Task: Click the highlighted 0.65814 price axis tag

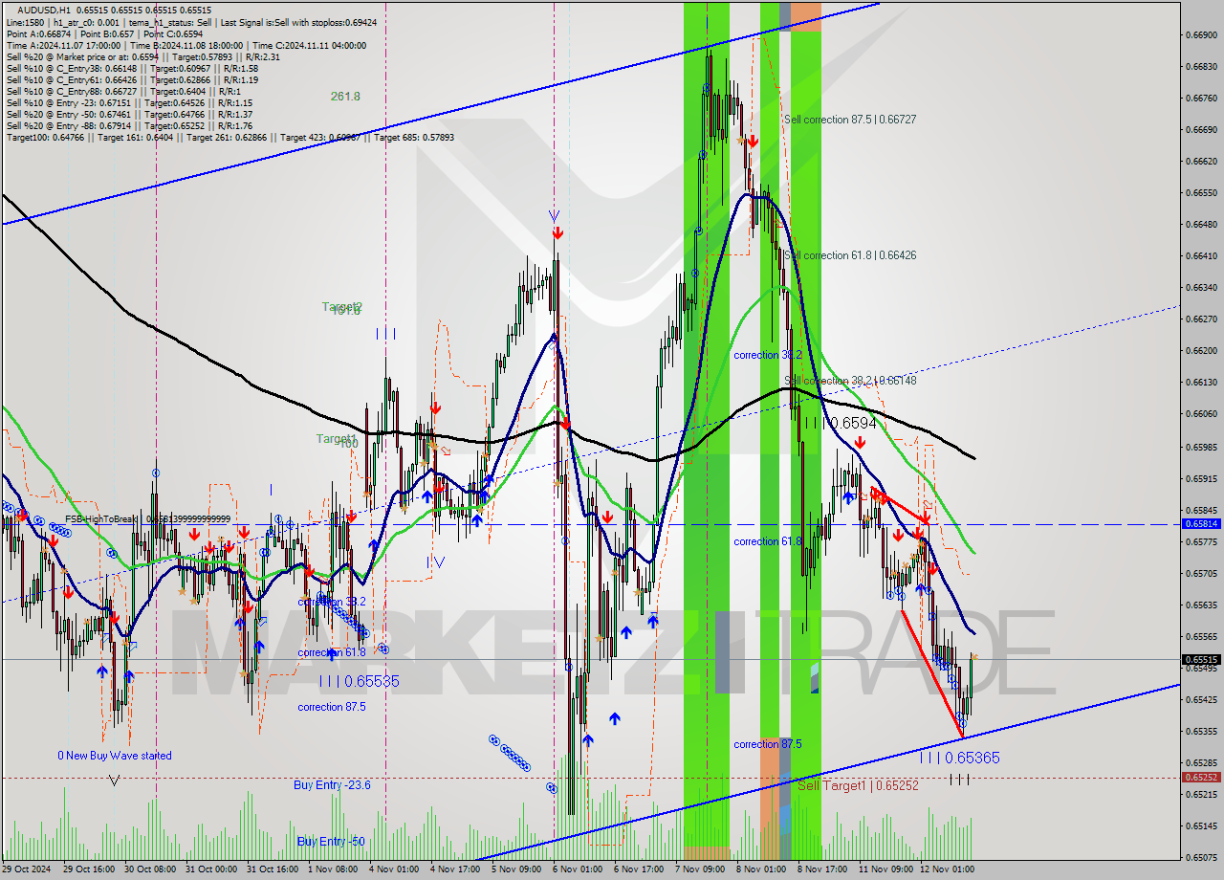Action: click(1201, 524)
